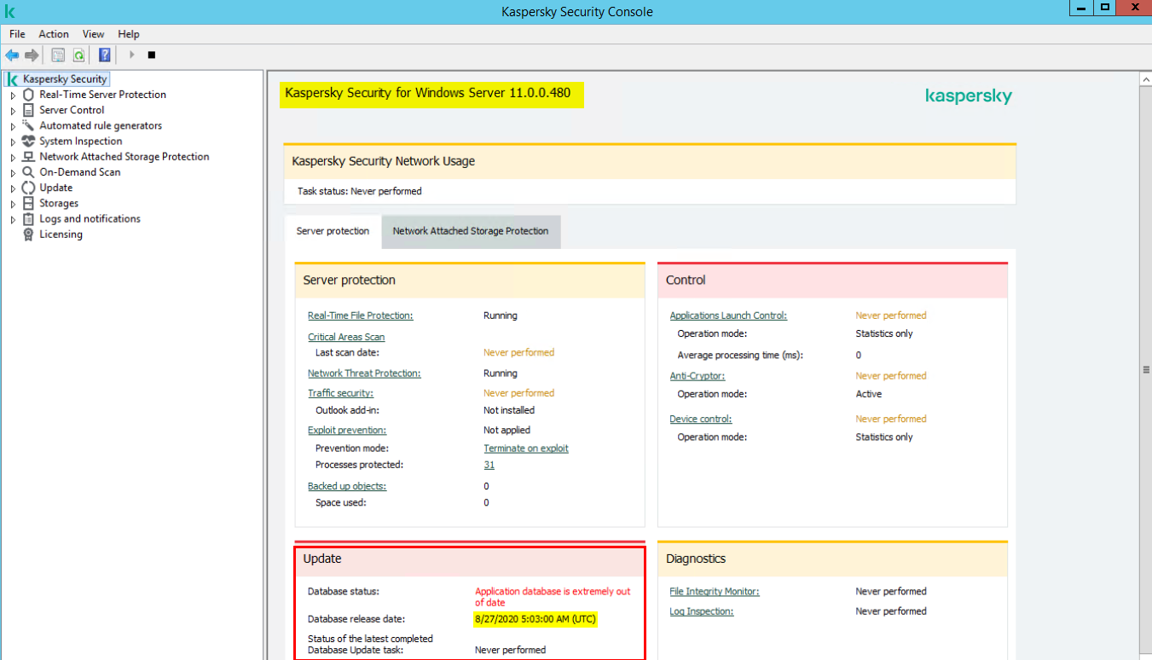
Task: Expand the Automated rule generators node
Action: 13,126
